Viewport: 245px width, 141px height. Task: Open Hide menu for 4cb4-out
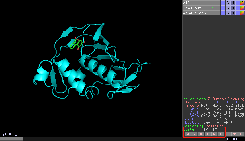(233, 8)
